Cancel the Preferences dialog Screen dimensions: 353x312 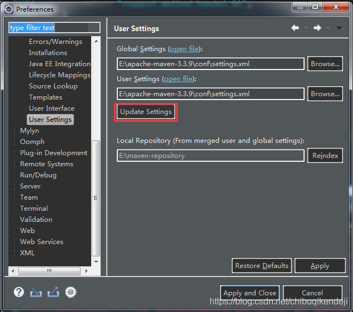[312, 293]
